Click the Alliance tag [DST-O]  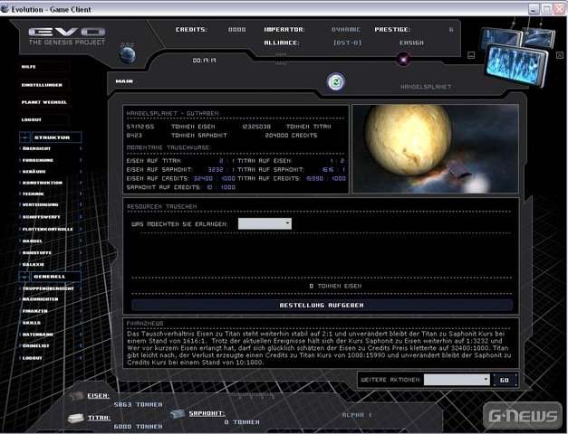(x=347, y=42)
